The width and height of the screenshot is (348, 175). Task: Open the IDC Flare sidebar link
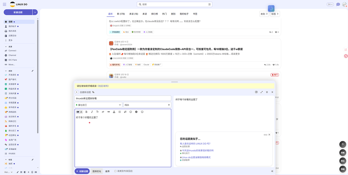coord(13,60)
